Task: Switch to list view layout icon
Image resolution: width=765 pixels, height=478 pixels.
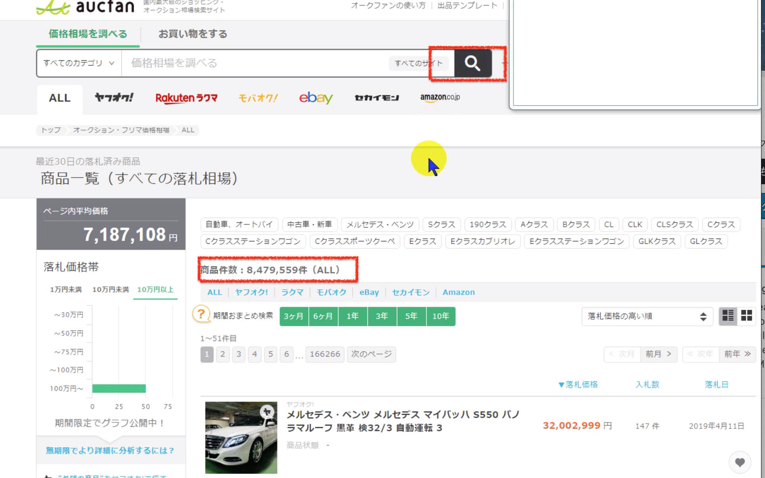Action: pos(728,316)
